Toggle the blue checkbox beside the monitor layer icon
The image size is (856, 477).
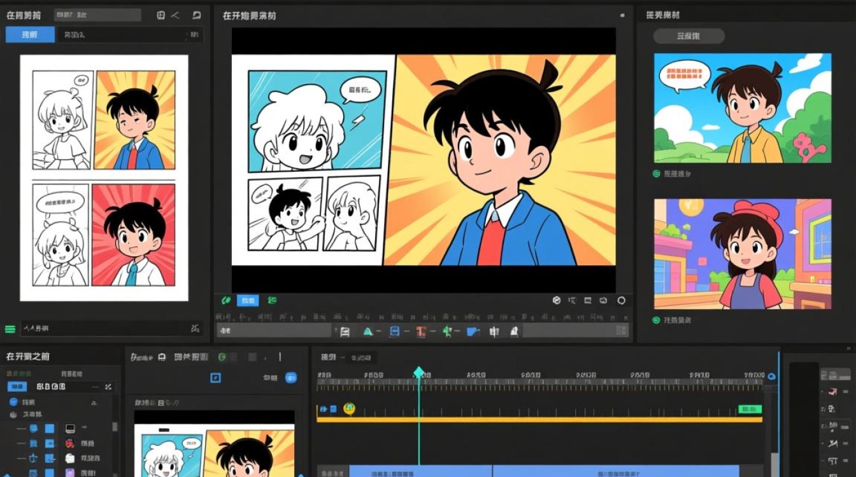pyautogui.click(x=49, y=429)
